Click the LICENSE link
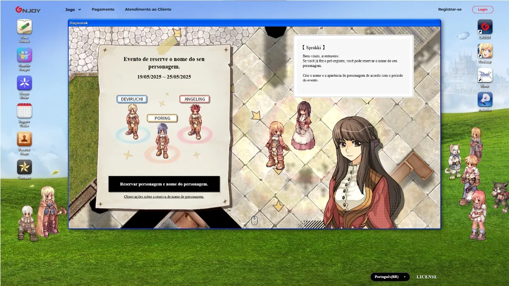This screenshot has height=286, width=509. [x=426, y=277]
